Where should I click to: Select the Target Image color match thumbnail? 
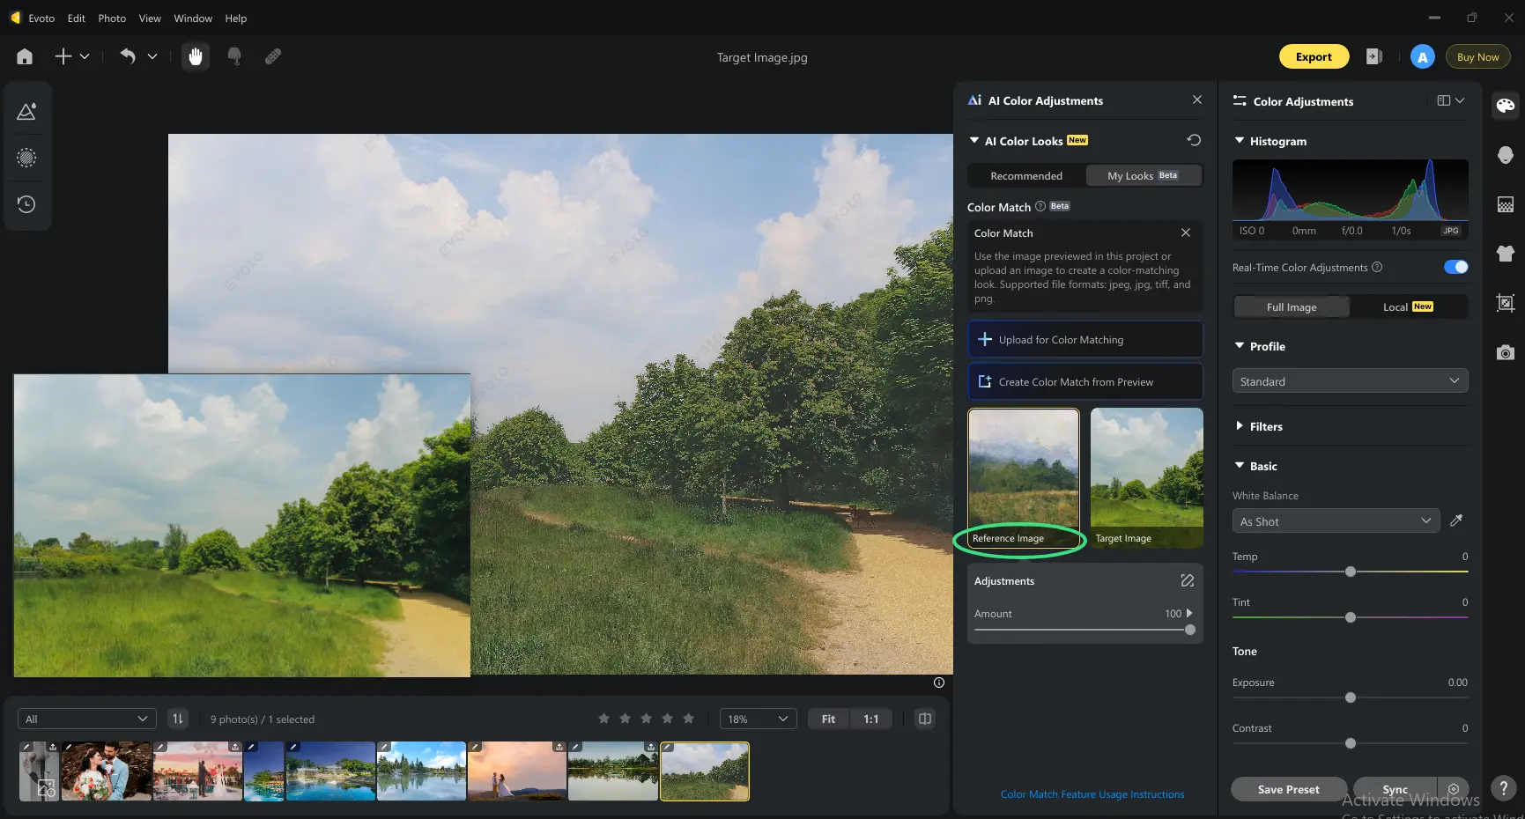(x=1146, y=477)
